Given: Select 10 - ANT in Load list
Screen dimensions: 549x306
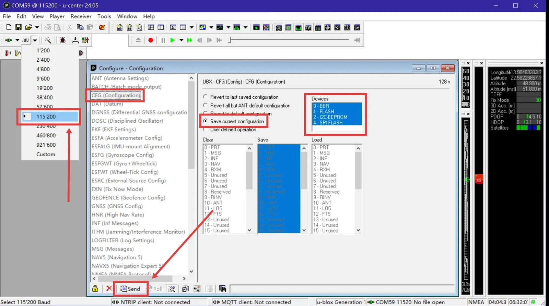Looking at the screenshot, I should point(334,203).
